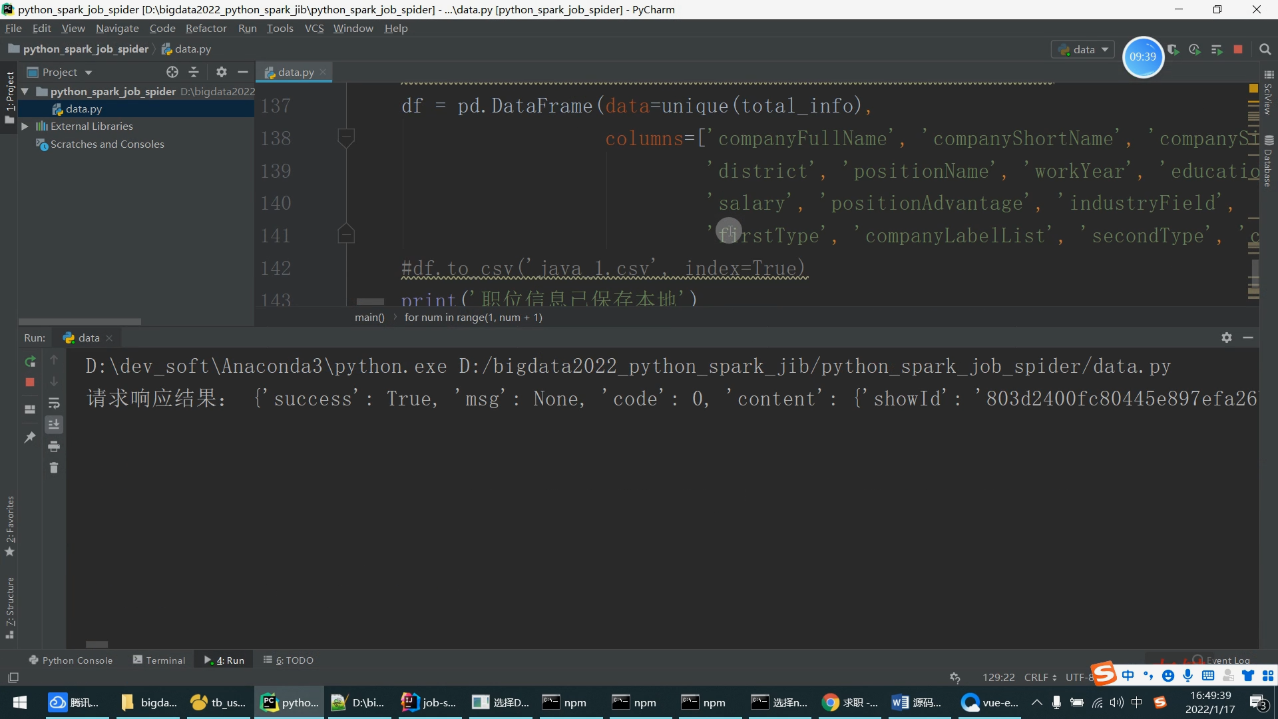Open Scratches and Consoles item
The height and width of the screenshot is (719, 1278).
tap(106, 144)
